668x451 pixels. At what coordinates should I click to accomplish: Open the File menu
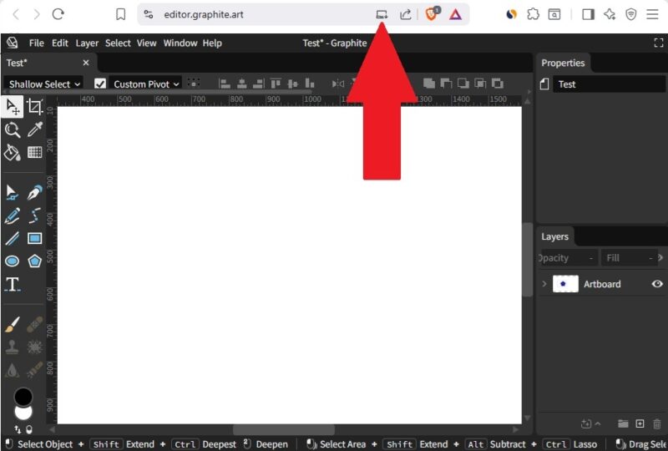click(x=36, y=43)
